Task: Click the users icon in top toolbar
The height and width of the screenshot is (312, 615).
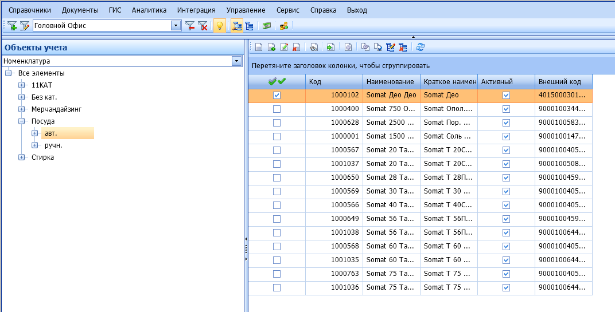Action: pyautogui.click(x=283, y=26)
